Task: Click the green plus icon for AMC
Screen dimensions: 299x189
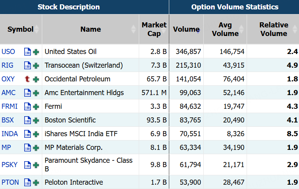Action: click(x=36, y=93)
